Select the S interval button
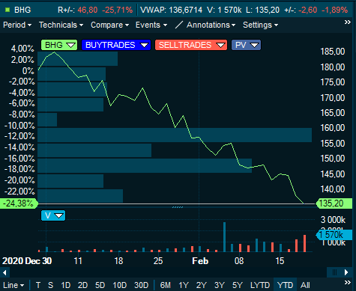 [x=50, y=285]
